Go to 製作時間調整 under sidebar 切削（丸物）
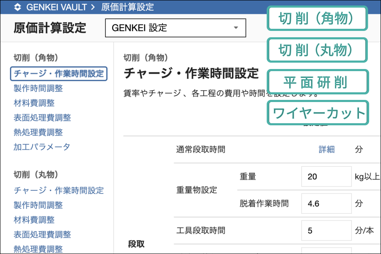Viewport: 381px width, 254px height. click(x=38, y=205)
